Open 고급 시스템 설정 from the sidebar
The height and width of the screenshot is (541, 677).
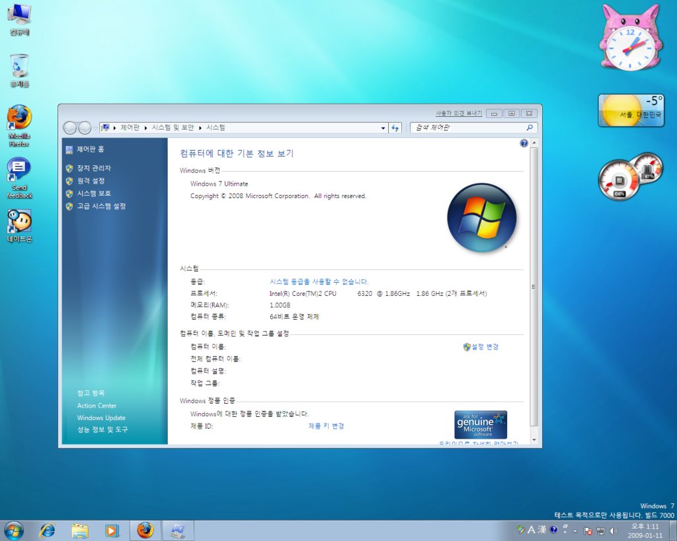pos(101,206)
